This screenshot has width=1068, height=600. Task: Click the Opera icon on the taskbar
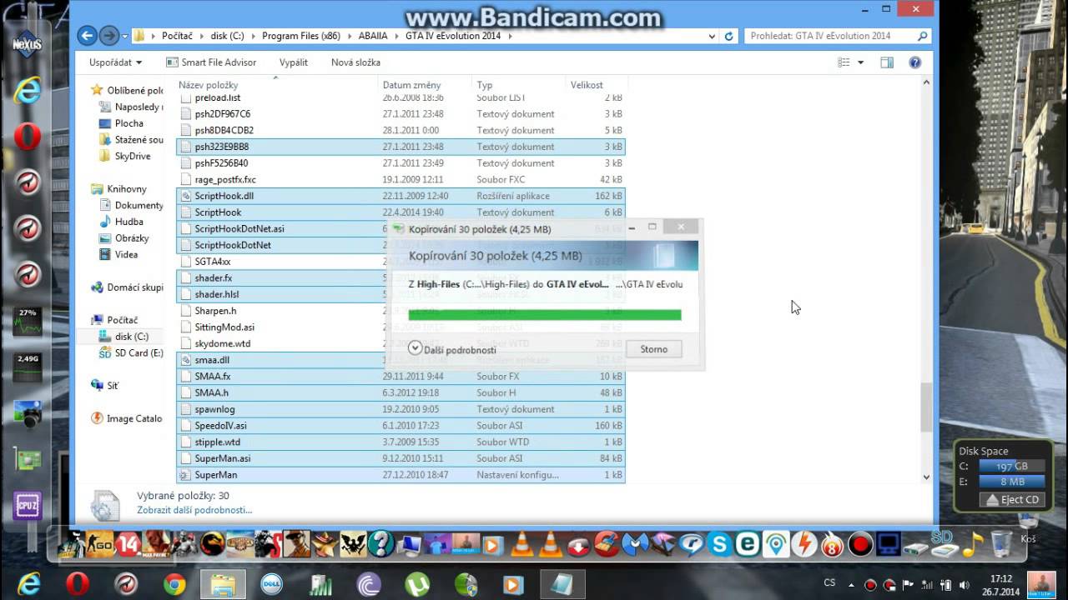click(78, 584)
